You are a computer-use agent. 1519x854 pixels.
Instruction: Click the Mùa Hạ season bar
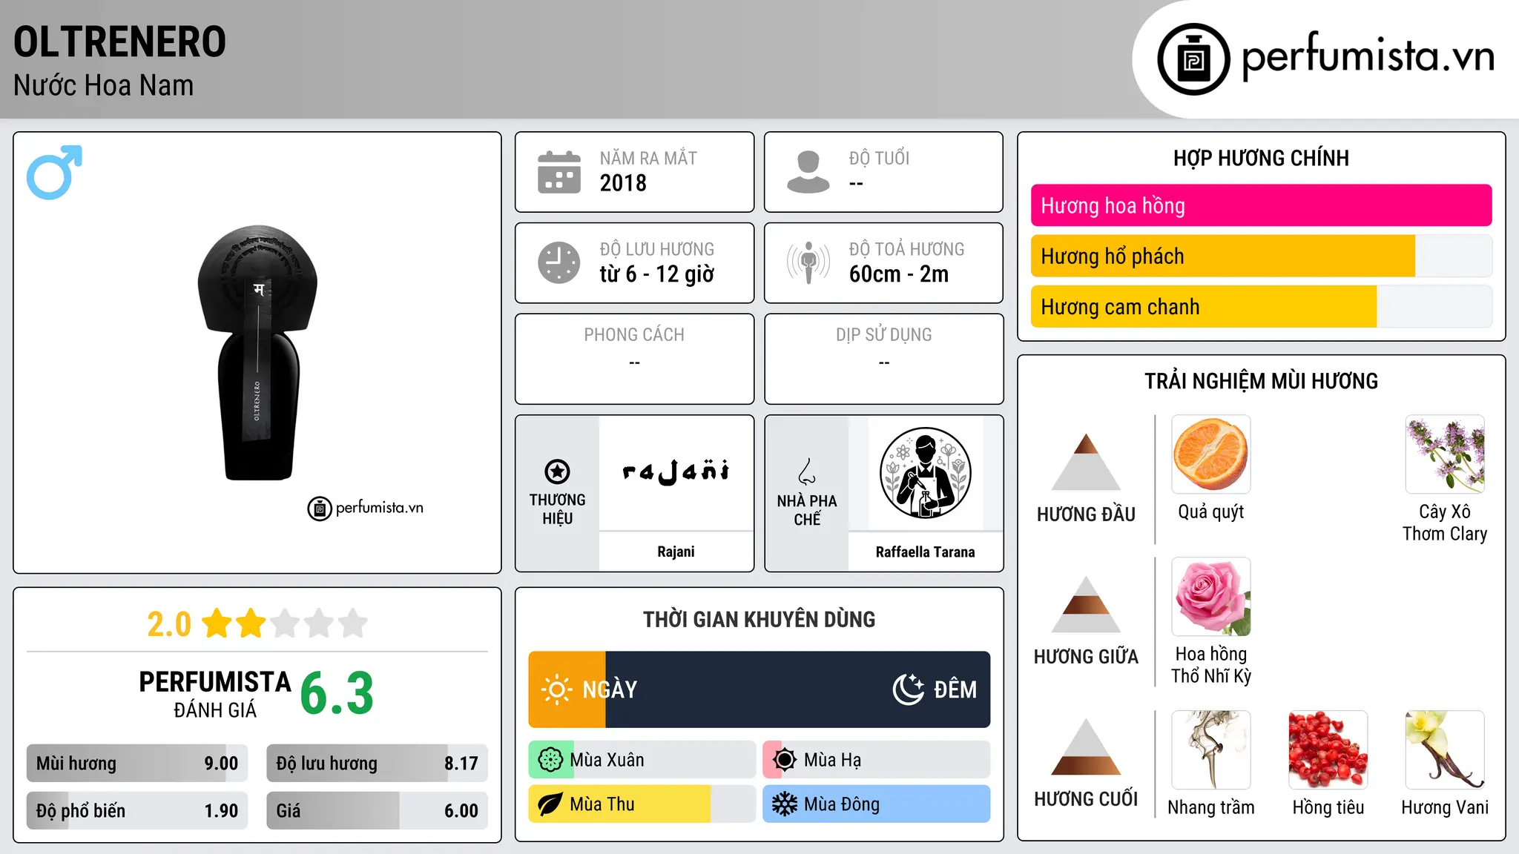click(x=876, y=760)
